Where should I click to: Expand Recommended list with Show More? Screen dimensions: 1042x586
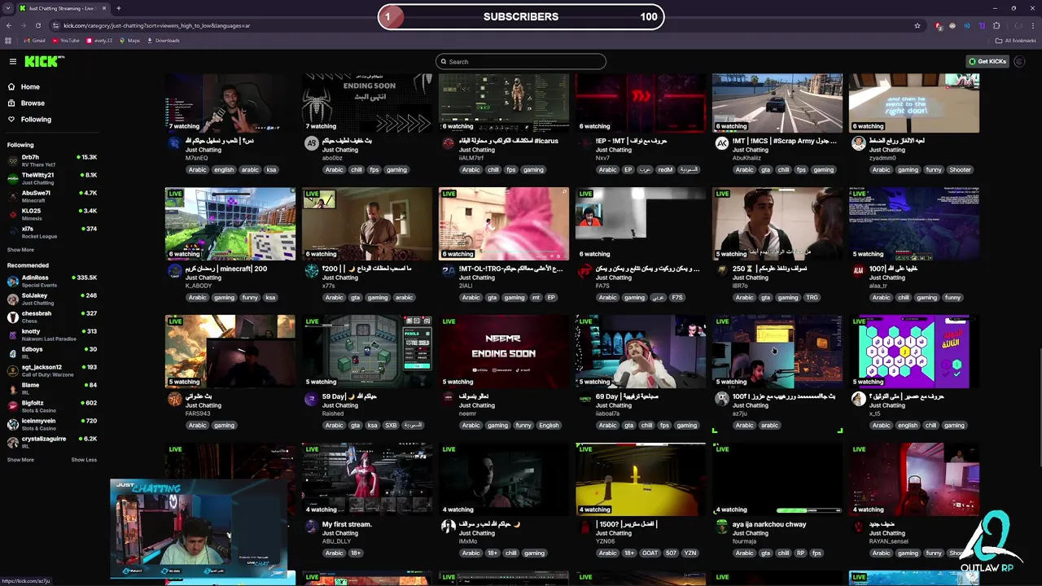point(20,460)
